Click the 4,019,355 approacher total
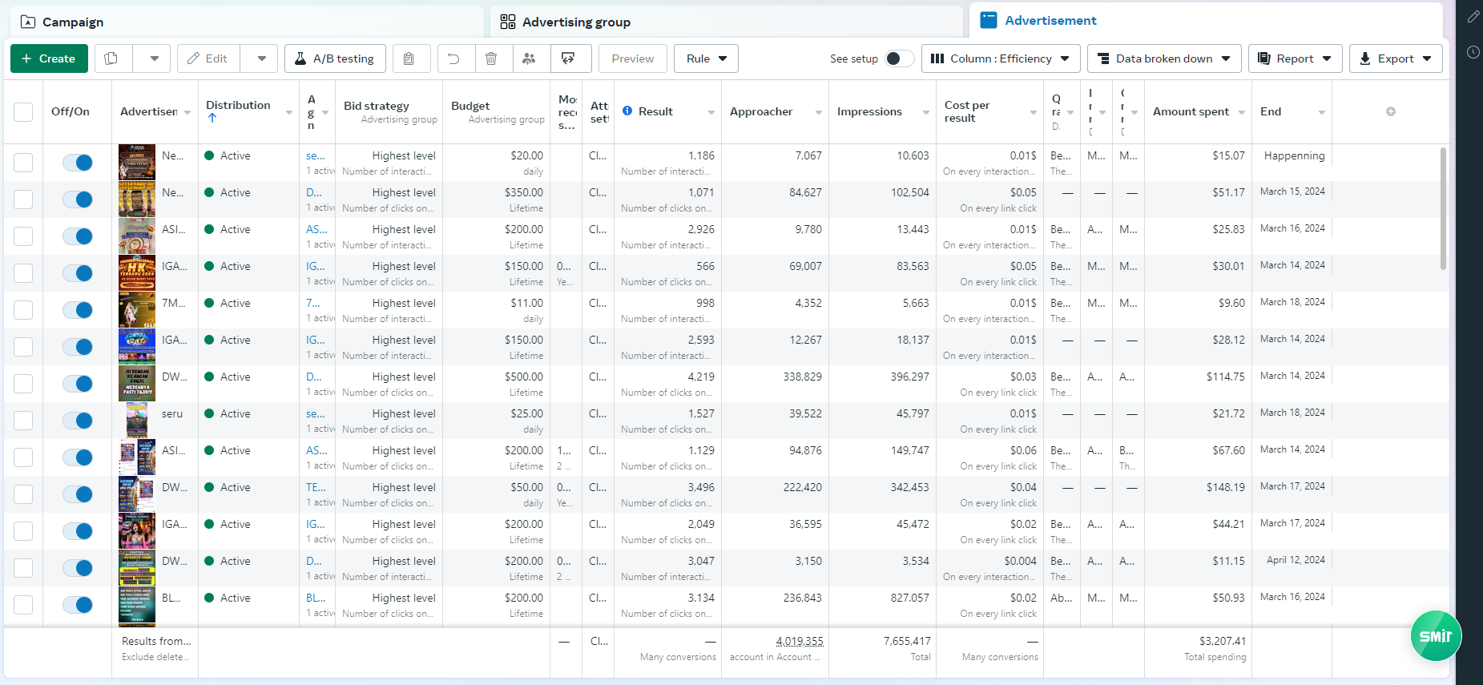Viewport: 1483px width, 685px height. point(800,641)
